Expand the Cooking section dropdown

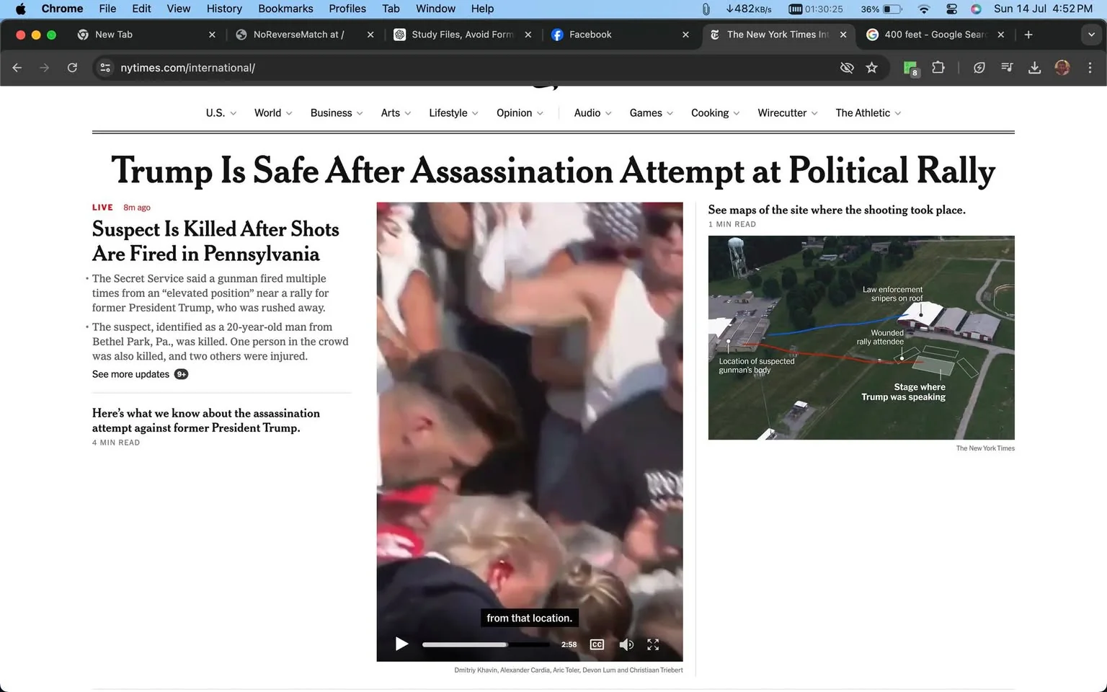click(715, 113)
